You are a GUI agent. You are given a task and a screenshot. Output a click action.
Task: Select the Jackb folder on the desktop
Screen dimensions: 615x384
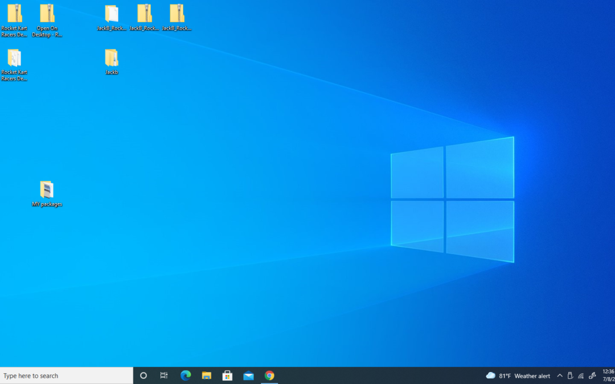coord(112,61)
